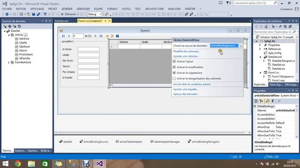
Task: Click Ajouter une colonne link
Action: click(186, 56)
